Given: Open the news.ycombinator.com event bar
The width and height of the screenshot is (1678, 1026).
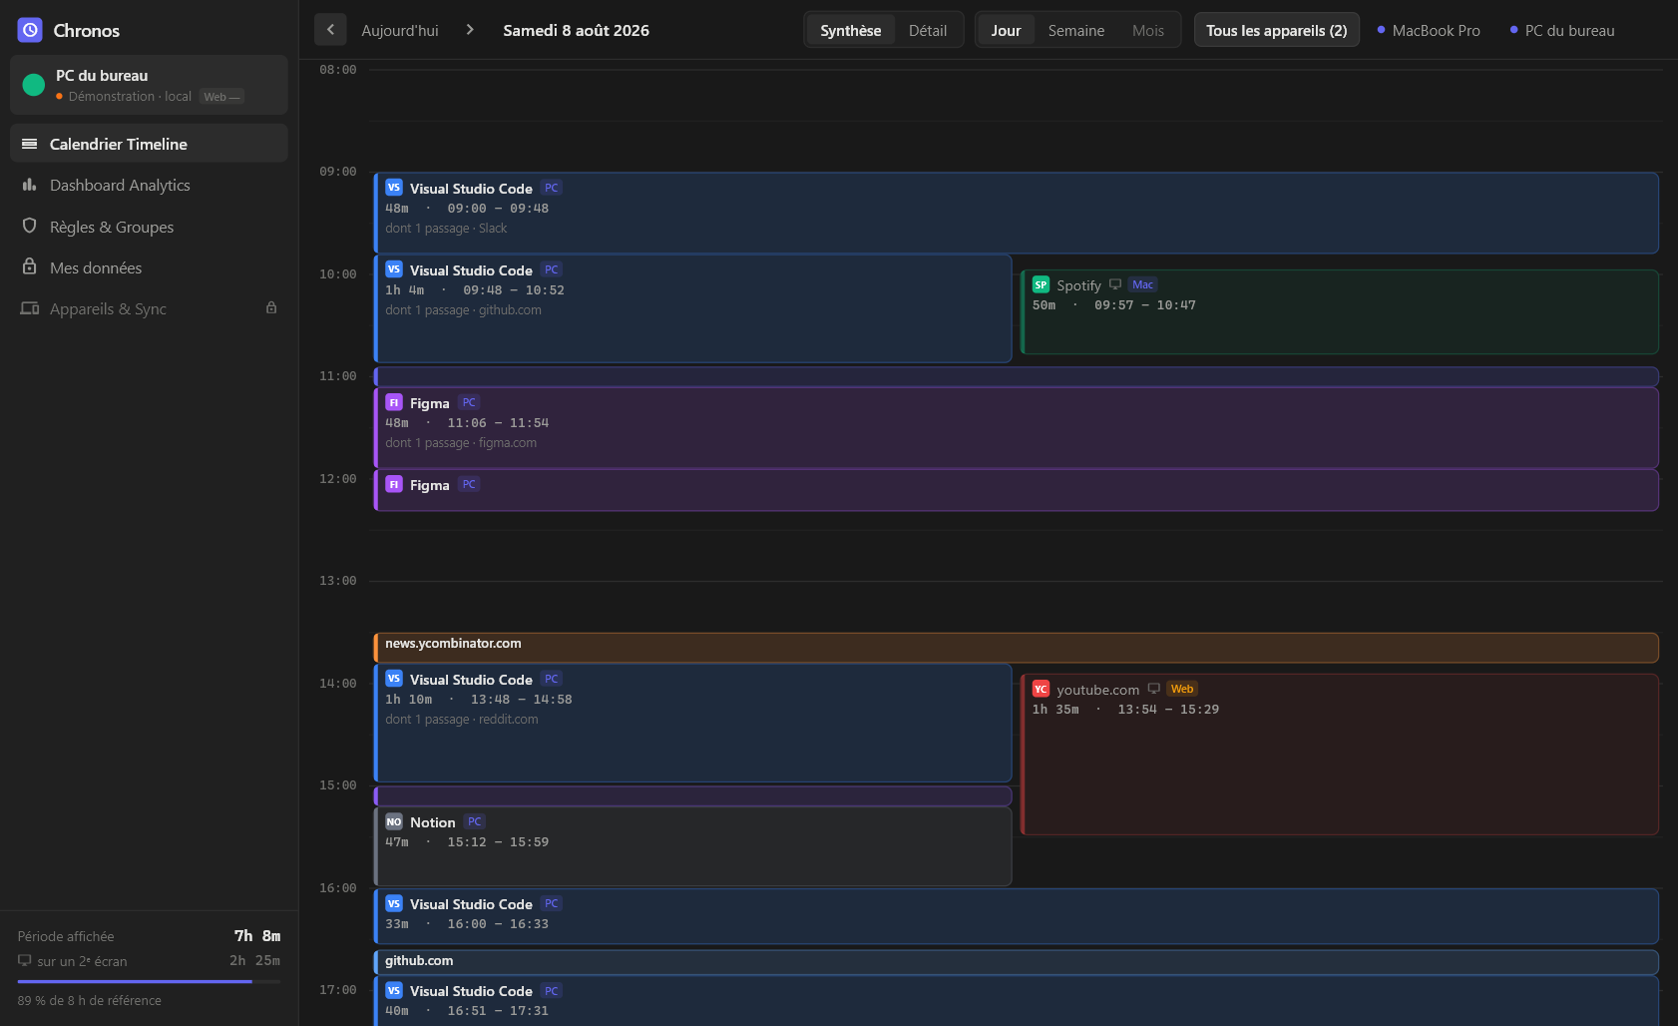Looking at the screenshot, I should (1016, 647).
